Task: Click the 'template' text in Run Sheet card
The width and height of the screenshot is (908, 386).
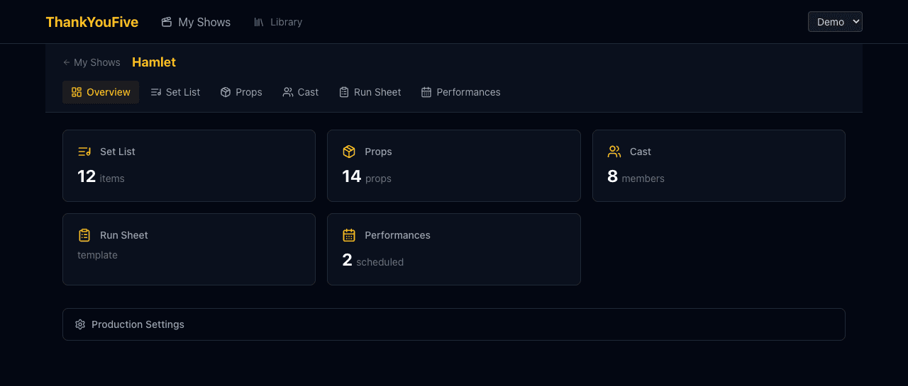Action: (x=98, y=255)
